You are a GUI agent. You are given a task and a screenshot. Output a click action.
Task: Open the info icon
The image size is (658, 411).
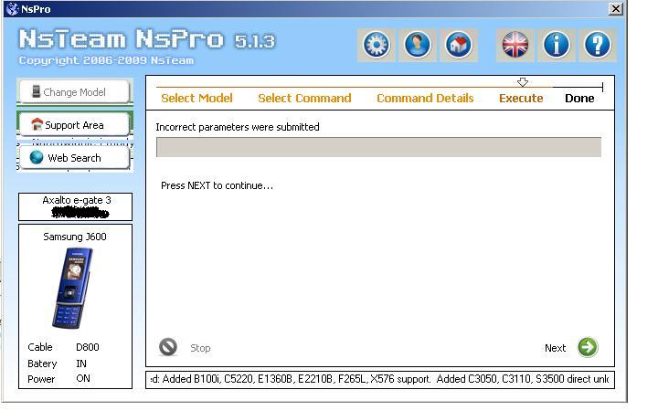pyautogui.click(x=556, y=45)
